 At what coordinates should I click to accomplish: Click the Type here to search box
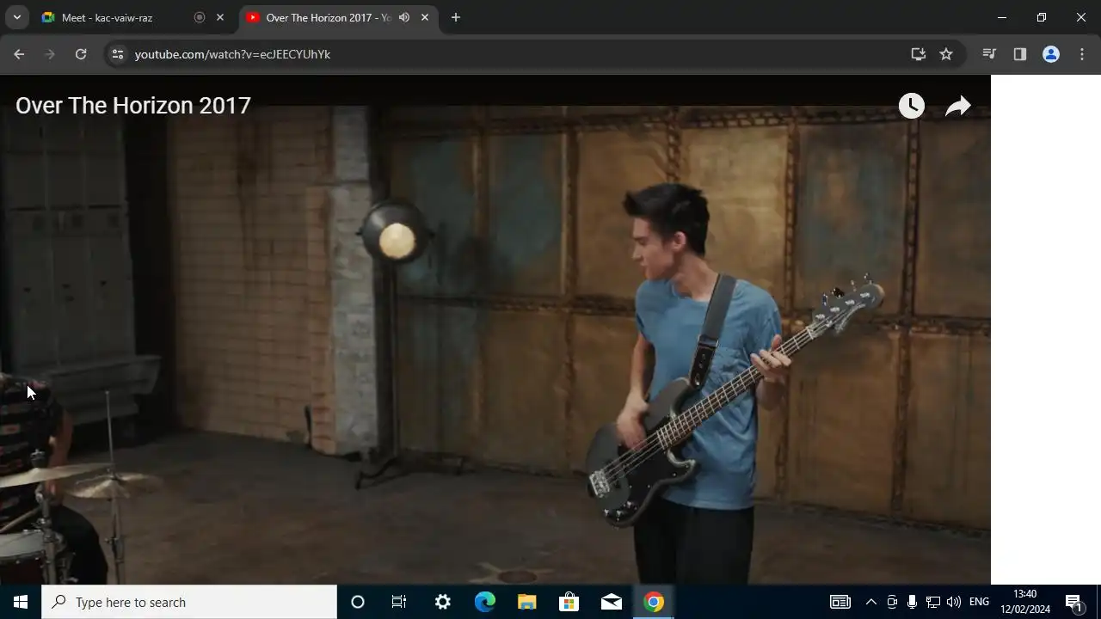189,602
